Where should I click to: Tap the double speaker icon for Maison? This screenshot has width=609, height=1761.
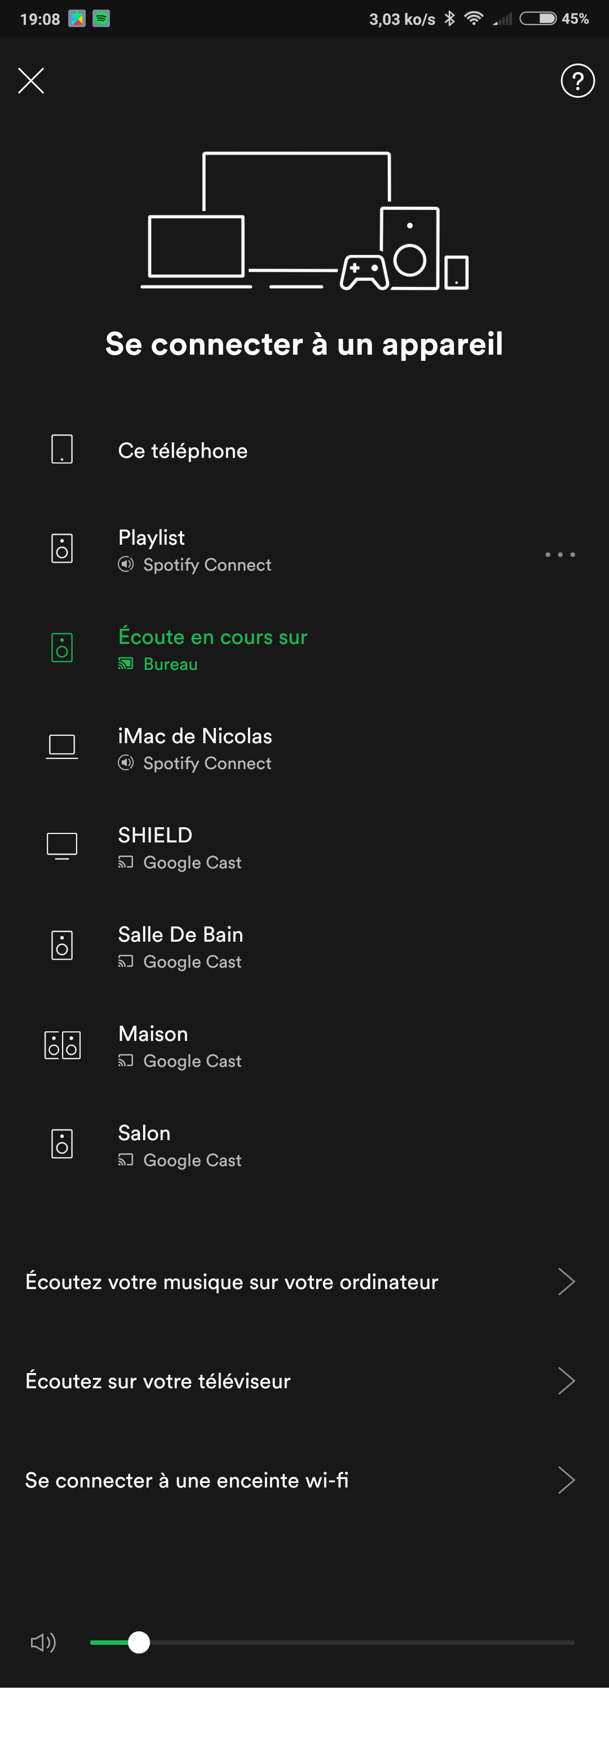62,1045
